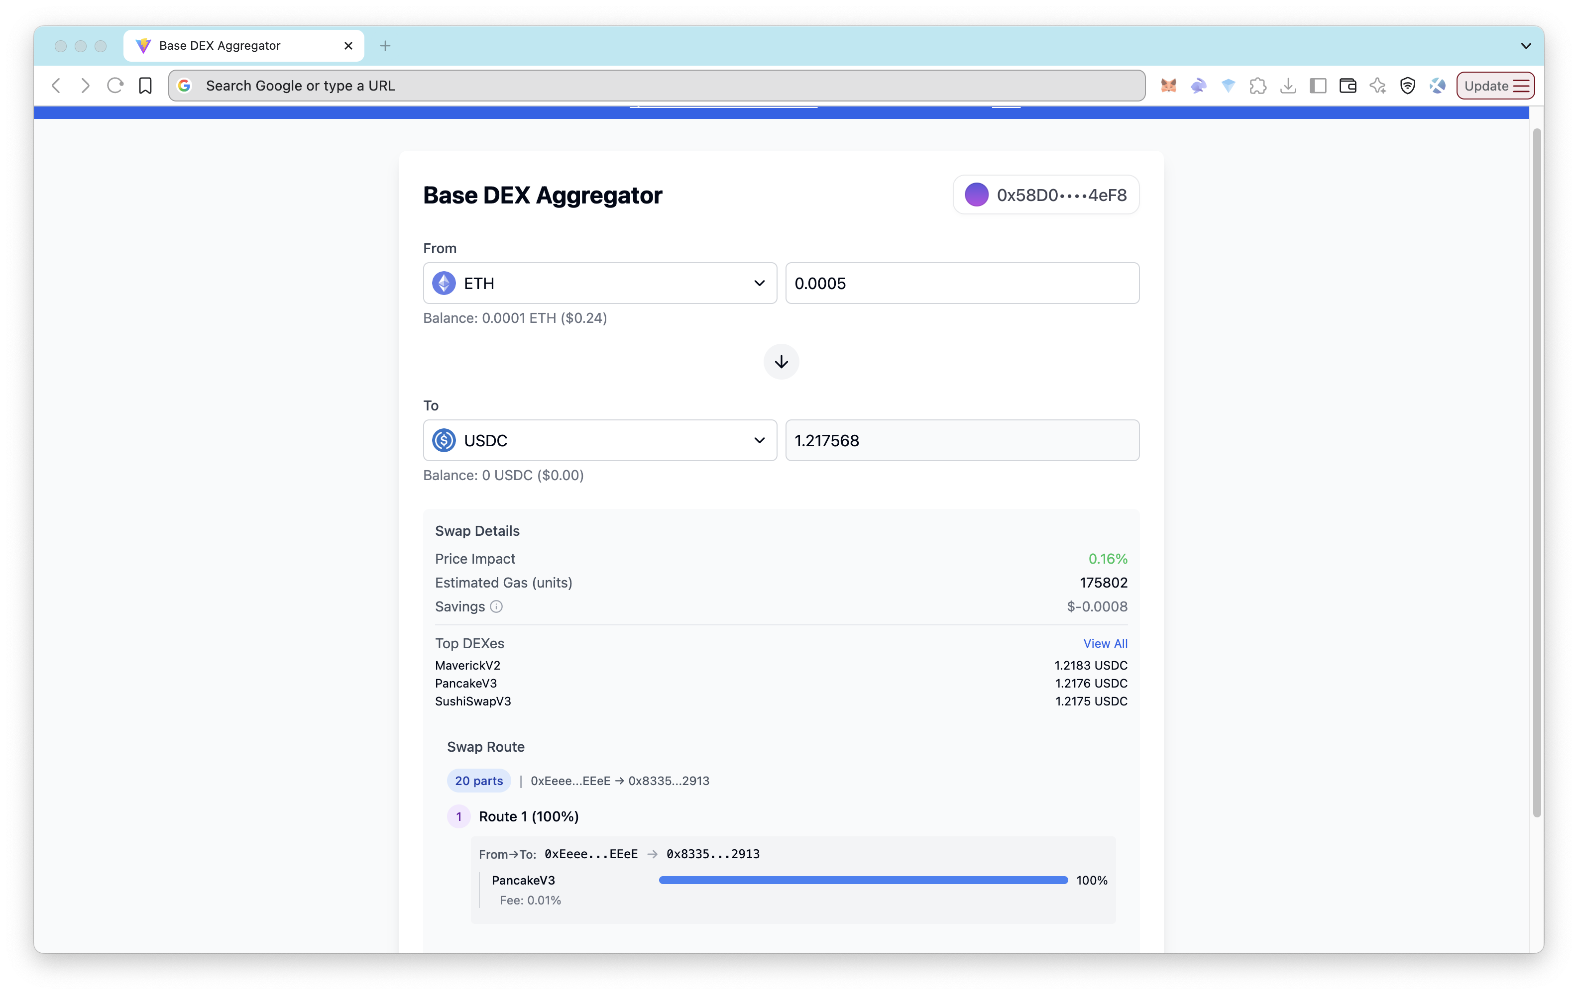Open the browser extensions puzzle icon
This screenshot has height=995, width=1578.
[1257, 86]
